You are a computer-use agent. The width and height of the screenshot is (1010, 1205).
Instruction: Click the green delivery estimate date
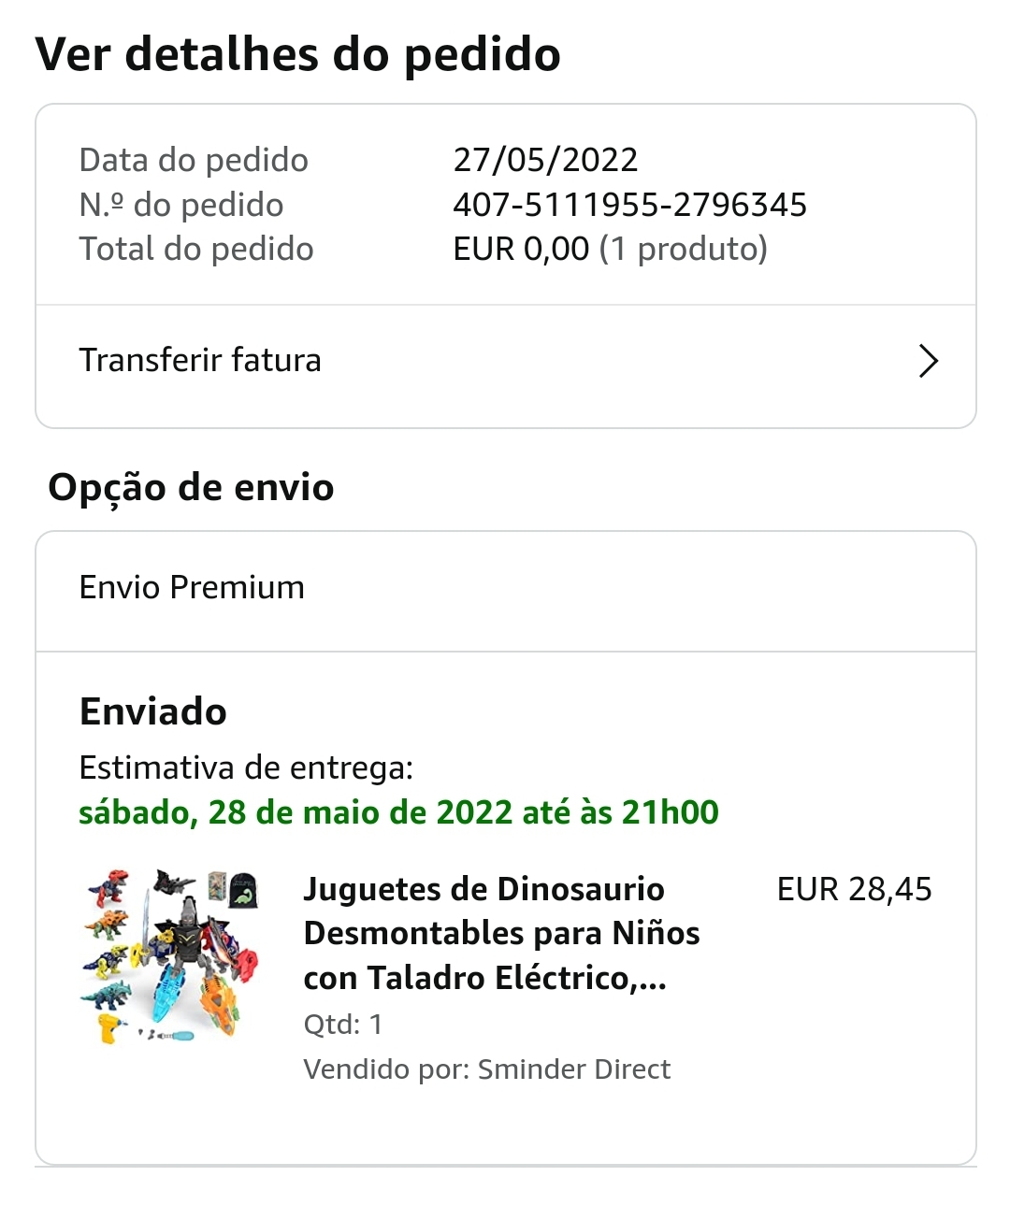[398, 812]
